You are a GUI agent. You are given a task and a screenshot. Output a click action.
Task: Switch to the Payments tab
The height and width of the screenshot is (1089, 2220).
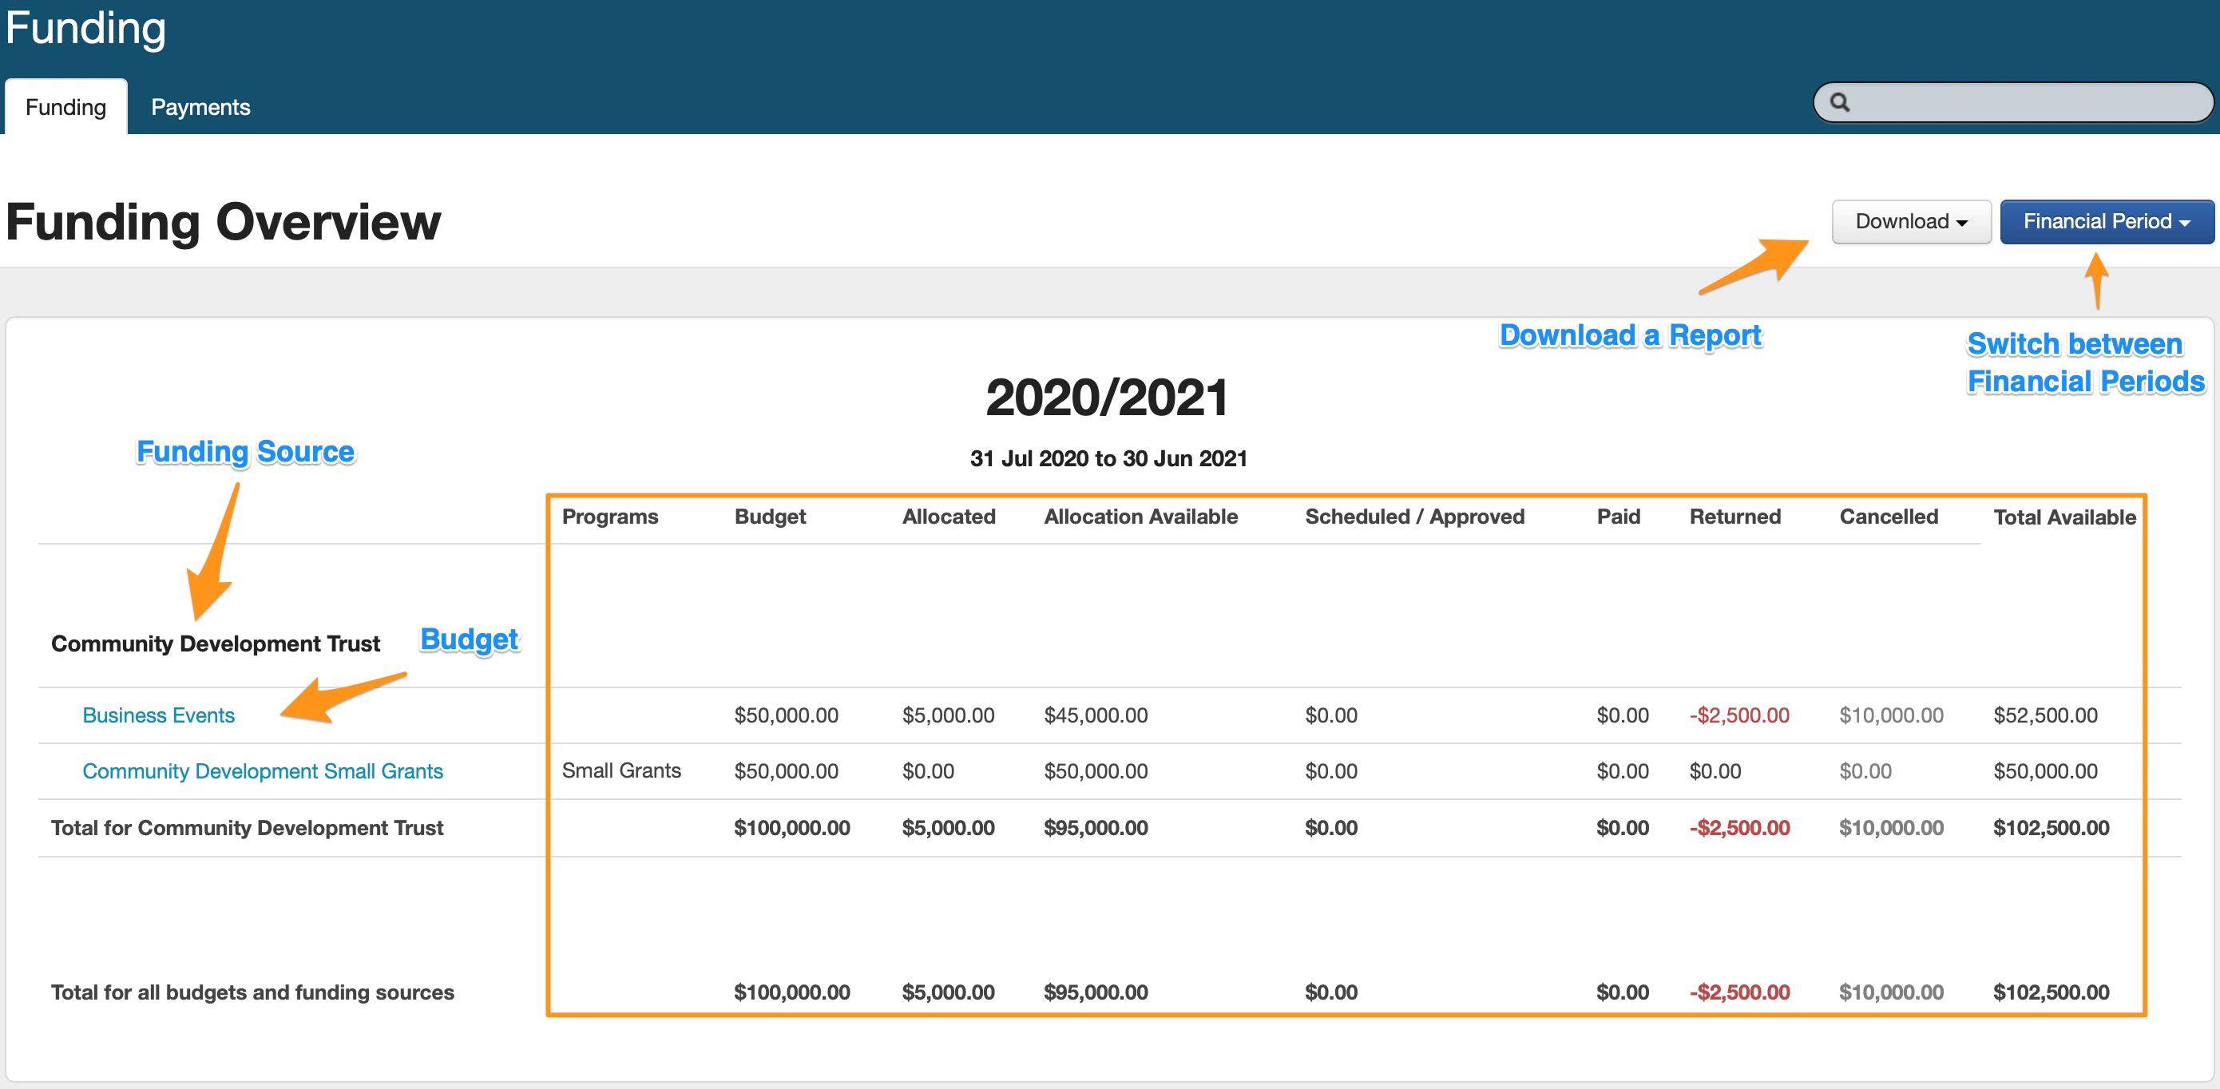click(x=200, y=107)
